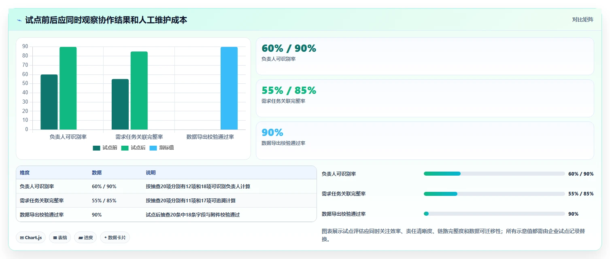Click the description 试点后抽查20条中18条字段与附件校验通过
Image resolution: width=610 pixels, height=259 pixels.
193,215
